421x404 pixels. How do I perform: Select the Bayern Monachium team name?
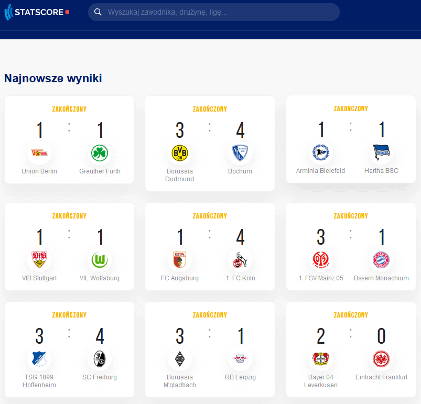pyautogui.click(x=381, y=278)
